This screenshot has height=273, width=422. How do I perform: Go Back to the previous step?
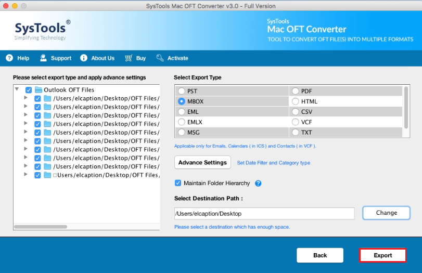click(320, 255)
